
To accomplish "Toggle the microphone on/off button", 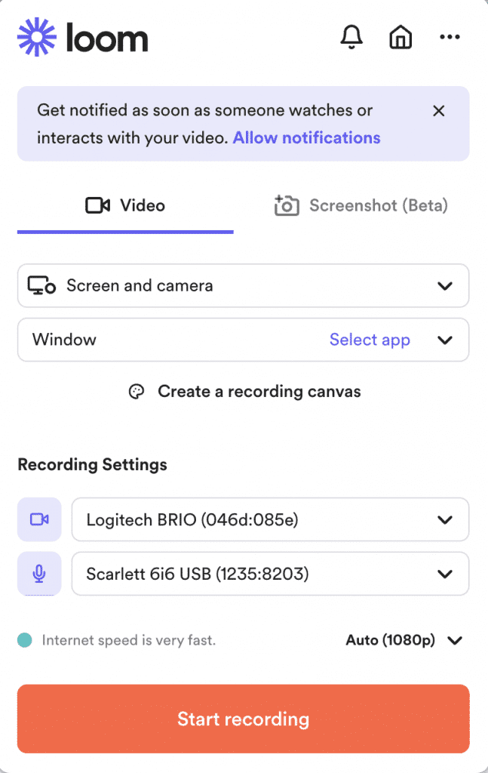I will 39,574.
